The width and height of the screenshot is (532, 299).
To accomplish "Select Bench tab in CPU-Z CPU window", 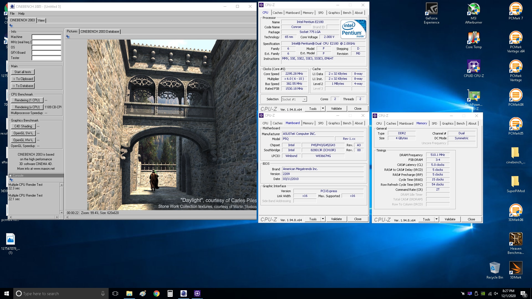I will pyautogui.click(x=347, y=13).
